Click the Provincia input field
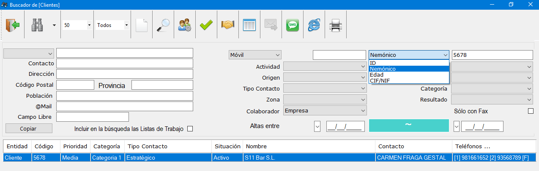 (x=162, y=85)
